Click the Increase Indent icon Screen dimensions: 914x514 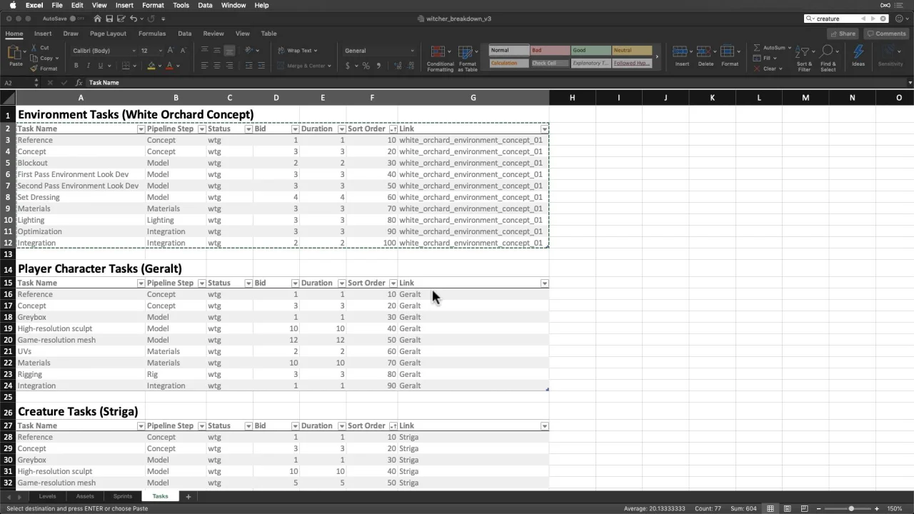(x=261, y=66)
